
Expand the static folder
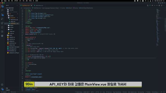tap(12, 35)
